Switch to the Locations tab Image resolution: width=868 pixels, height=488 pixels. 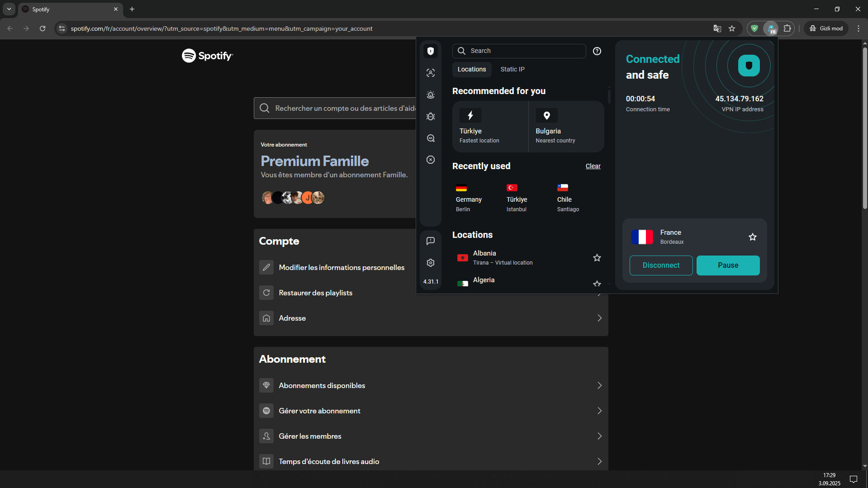[472, 69]
